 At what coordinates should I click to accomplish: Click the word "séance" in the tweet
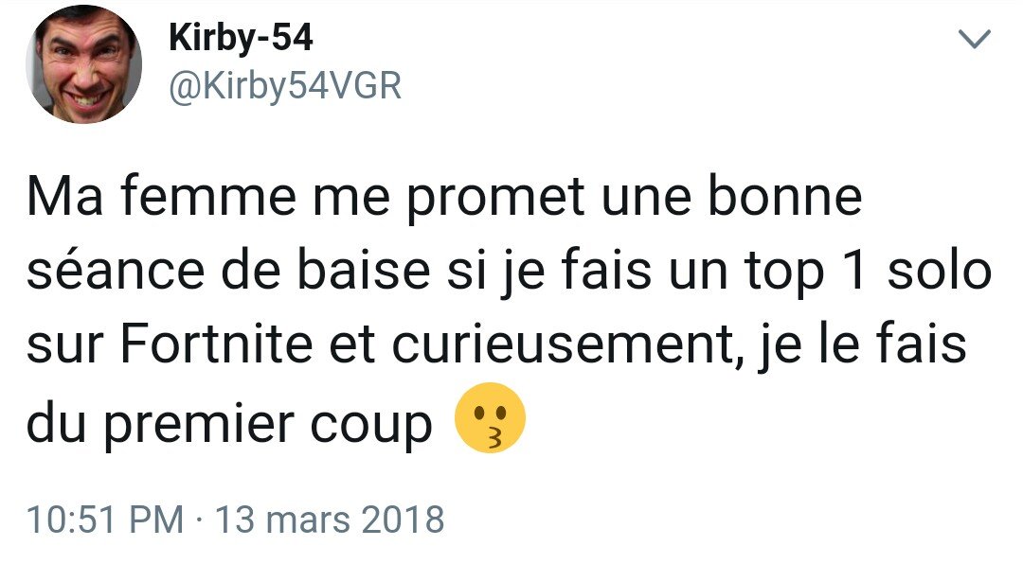116,270
